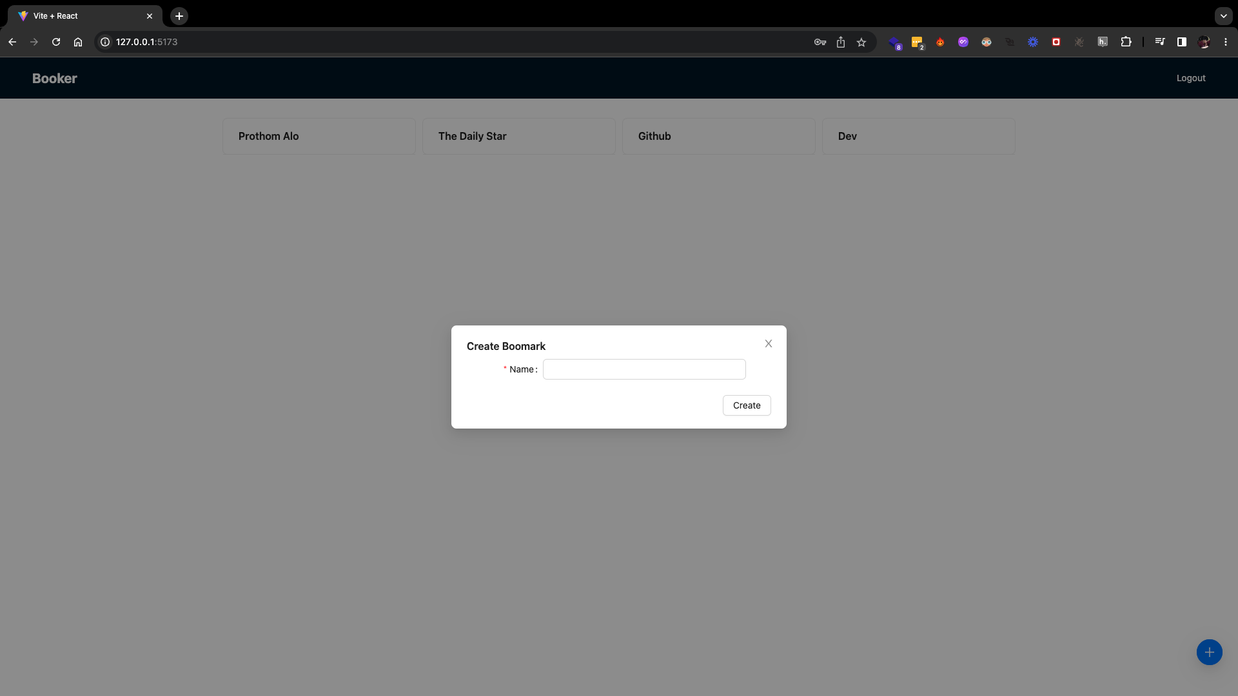Reload the current page

56,42
